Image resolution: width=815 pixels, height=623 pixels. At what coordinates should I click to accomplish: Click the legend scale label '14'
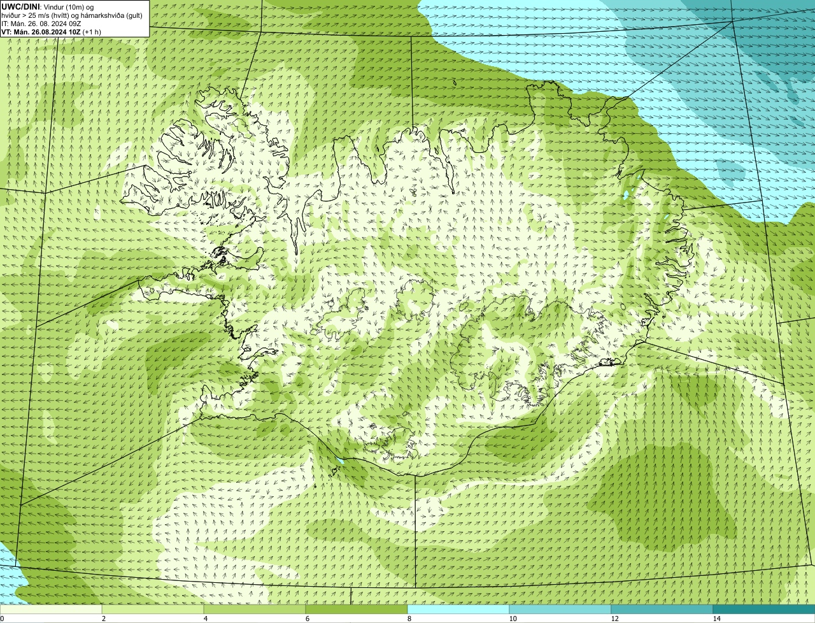pos(716,619)
